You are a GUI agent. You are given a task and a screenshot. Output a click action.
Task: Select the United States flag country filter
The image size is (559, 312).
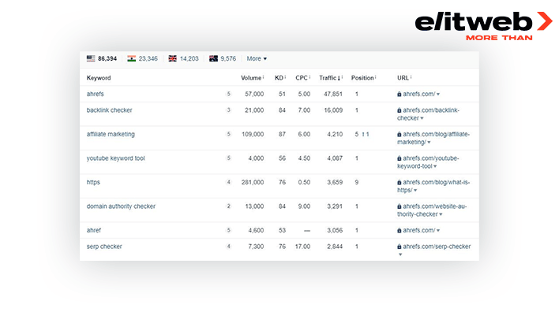click(102, 59)
